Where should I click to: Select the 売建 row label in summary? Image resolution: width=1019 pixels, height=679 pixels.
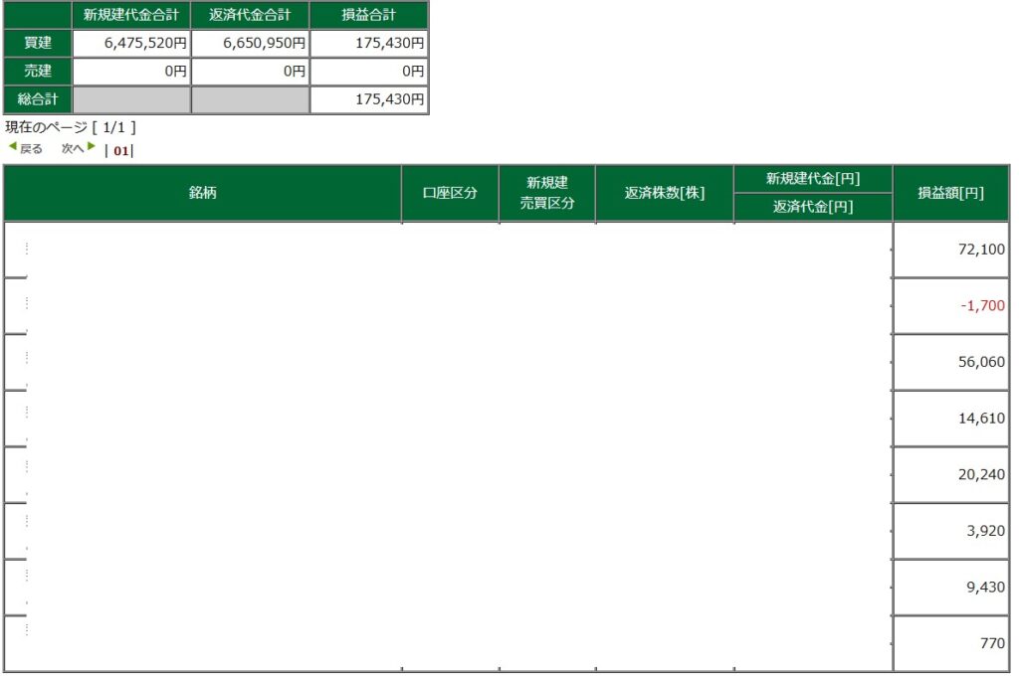click(35, 71)
